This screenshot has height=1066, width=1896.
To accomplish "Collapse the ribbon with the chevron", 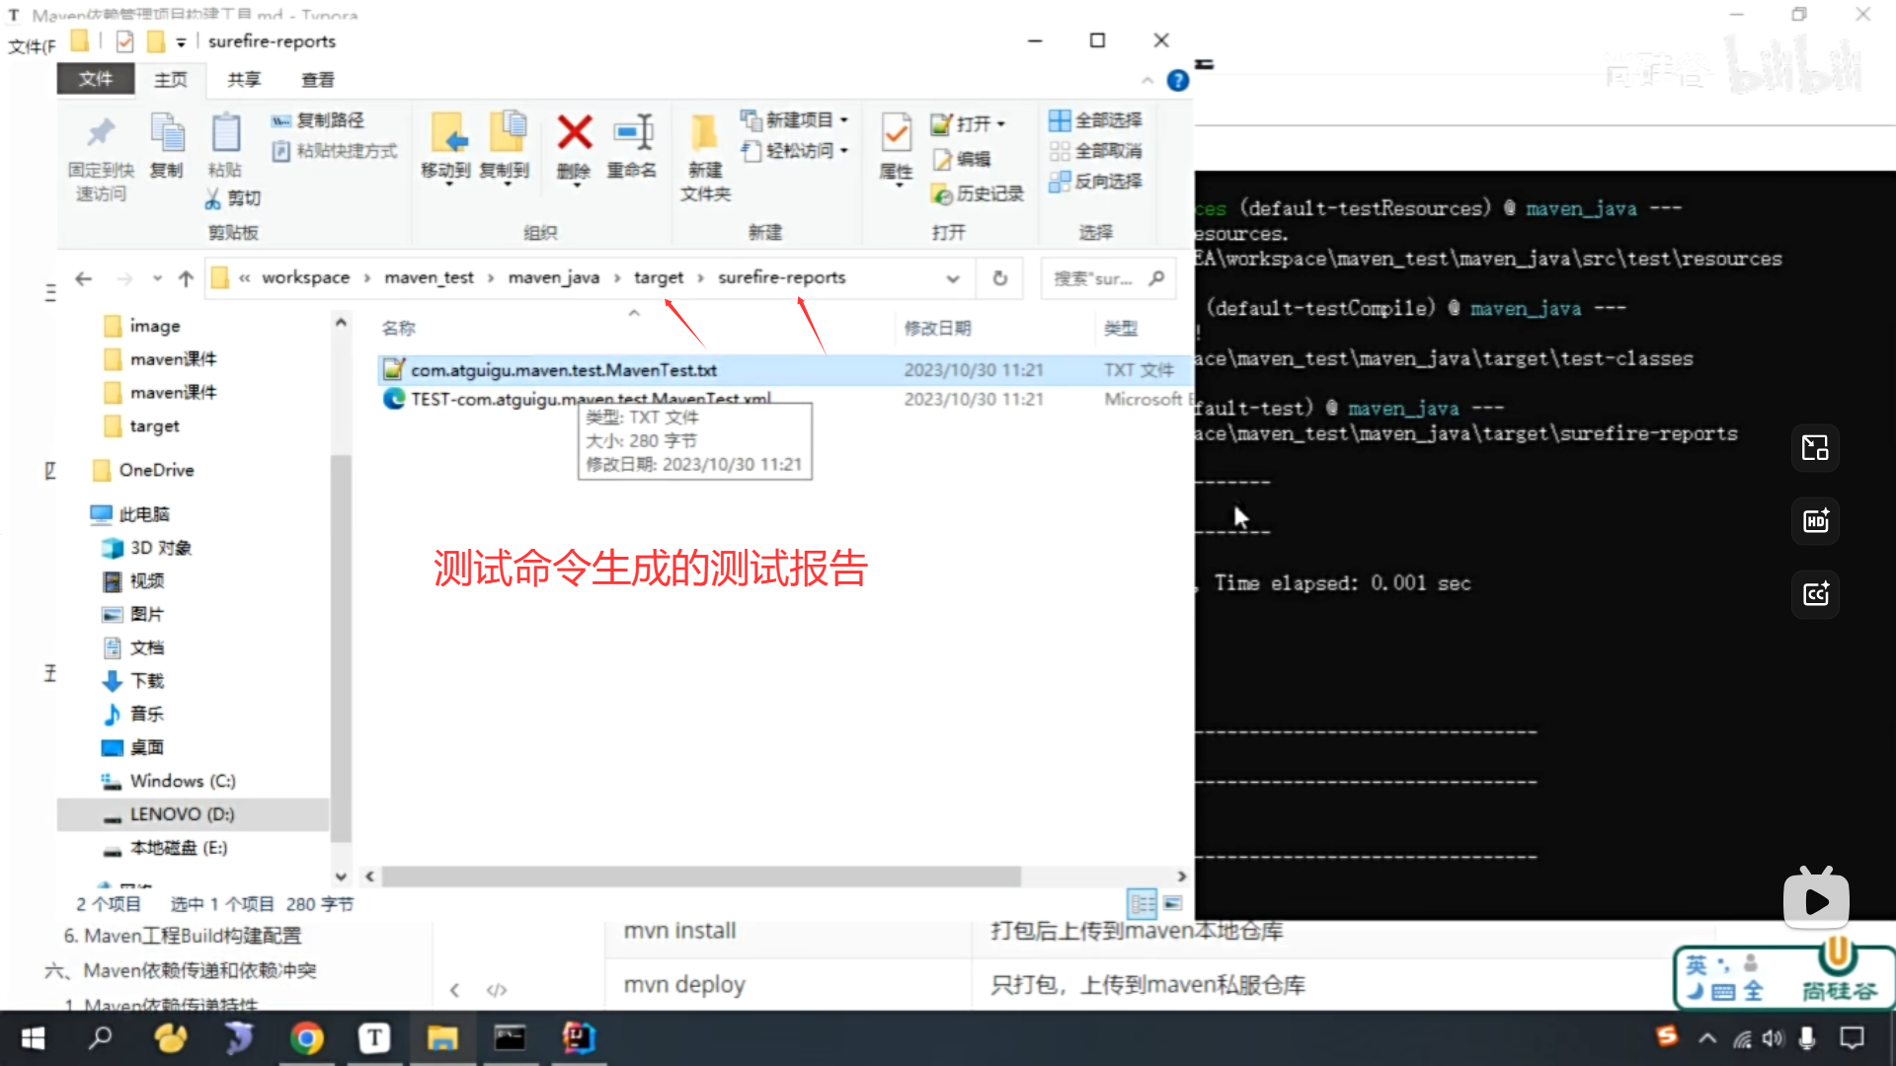I will [1146, 81].
